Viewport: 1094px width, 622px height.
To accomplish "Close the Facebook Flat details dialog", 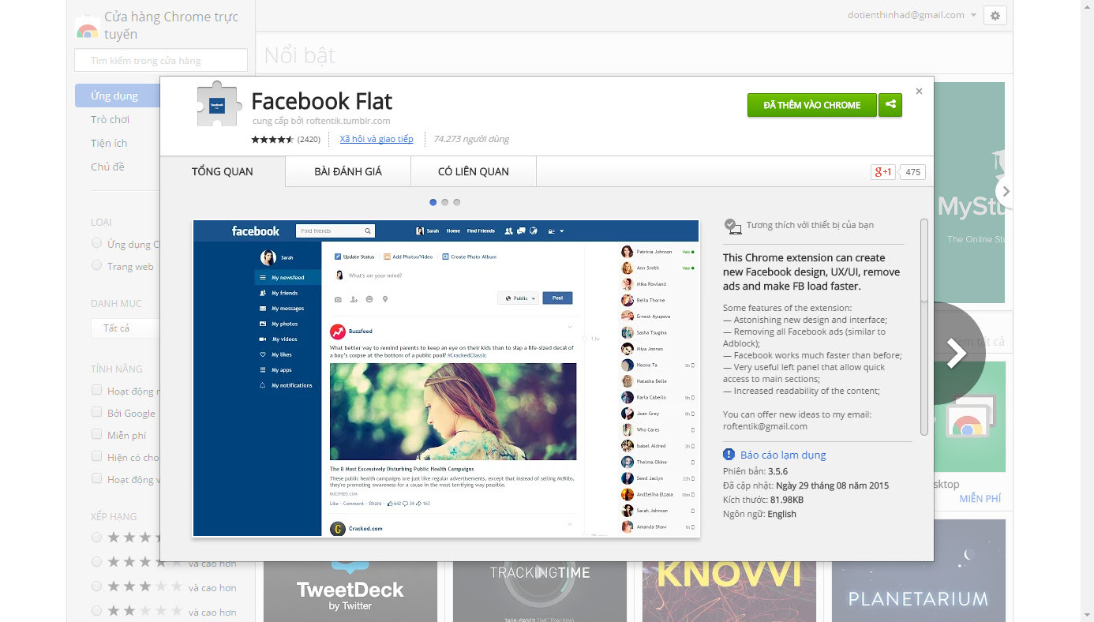I will 919,92.
